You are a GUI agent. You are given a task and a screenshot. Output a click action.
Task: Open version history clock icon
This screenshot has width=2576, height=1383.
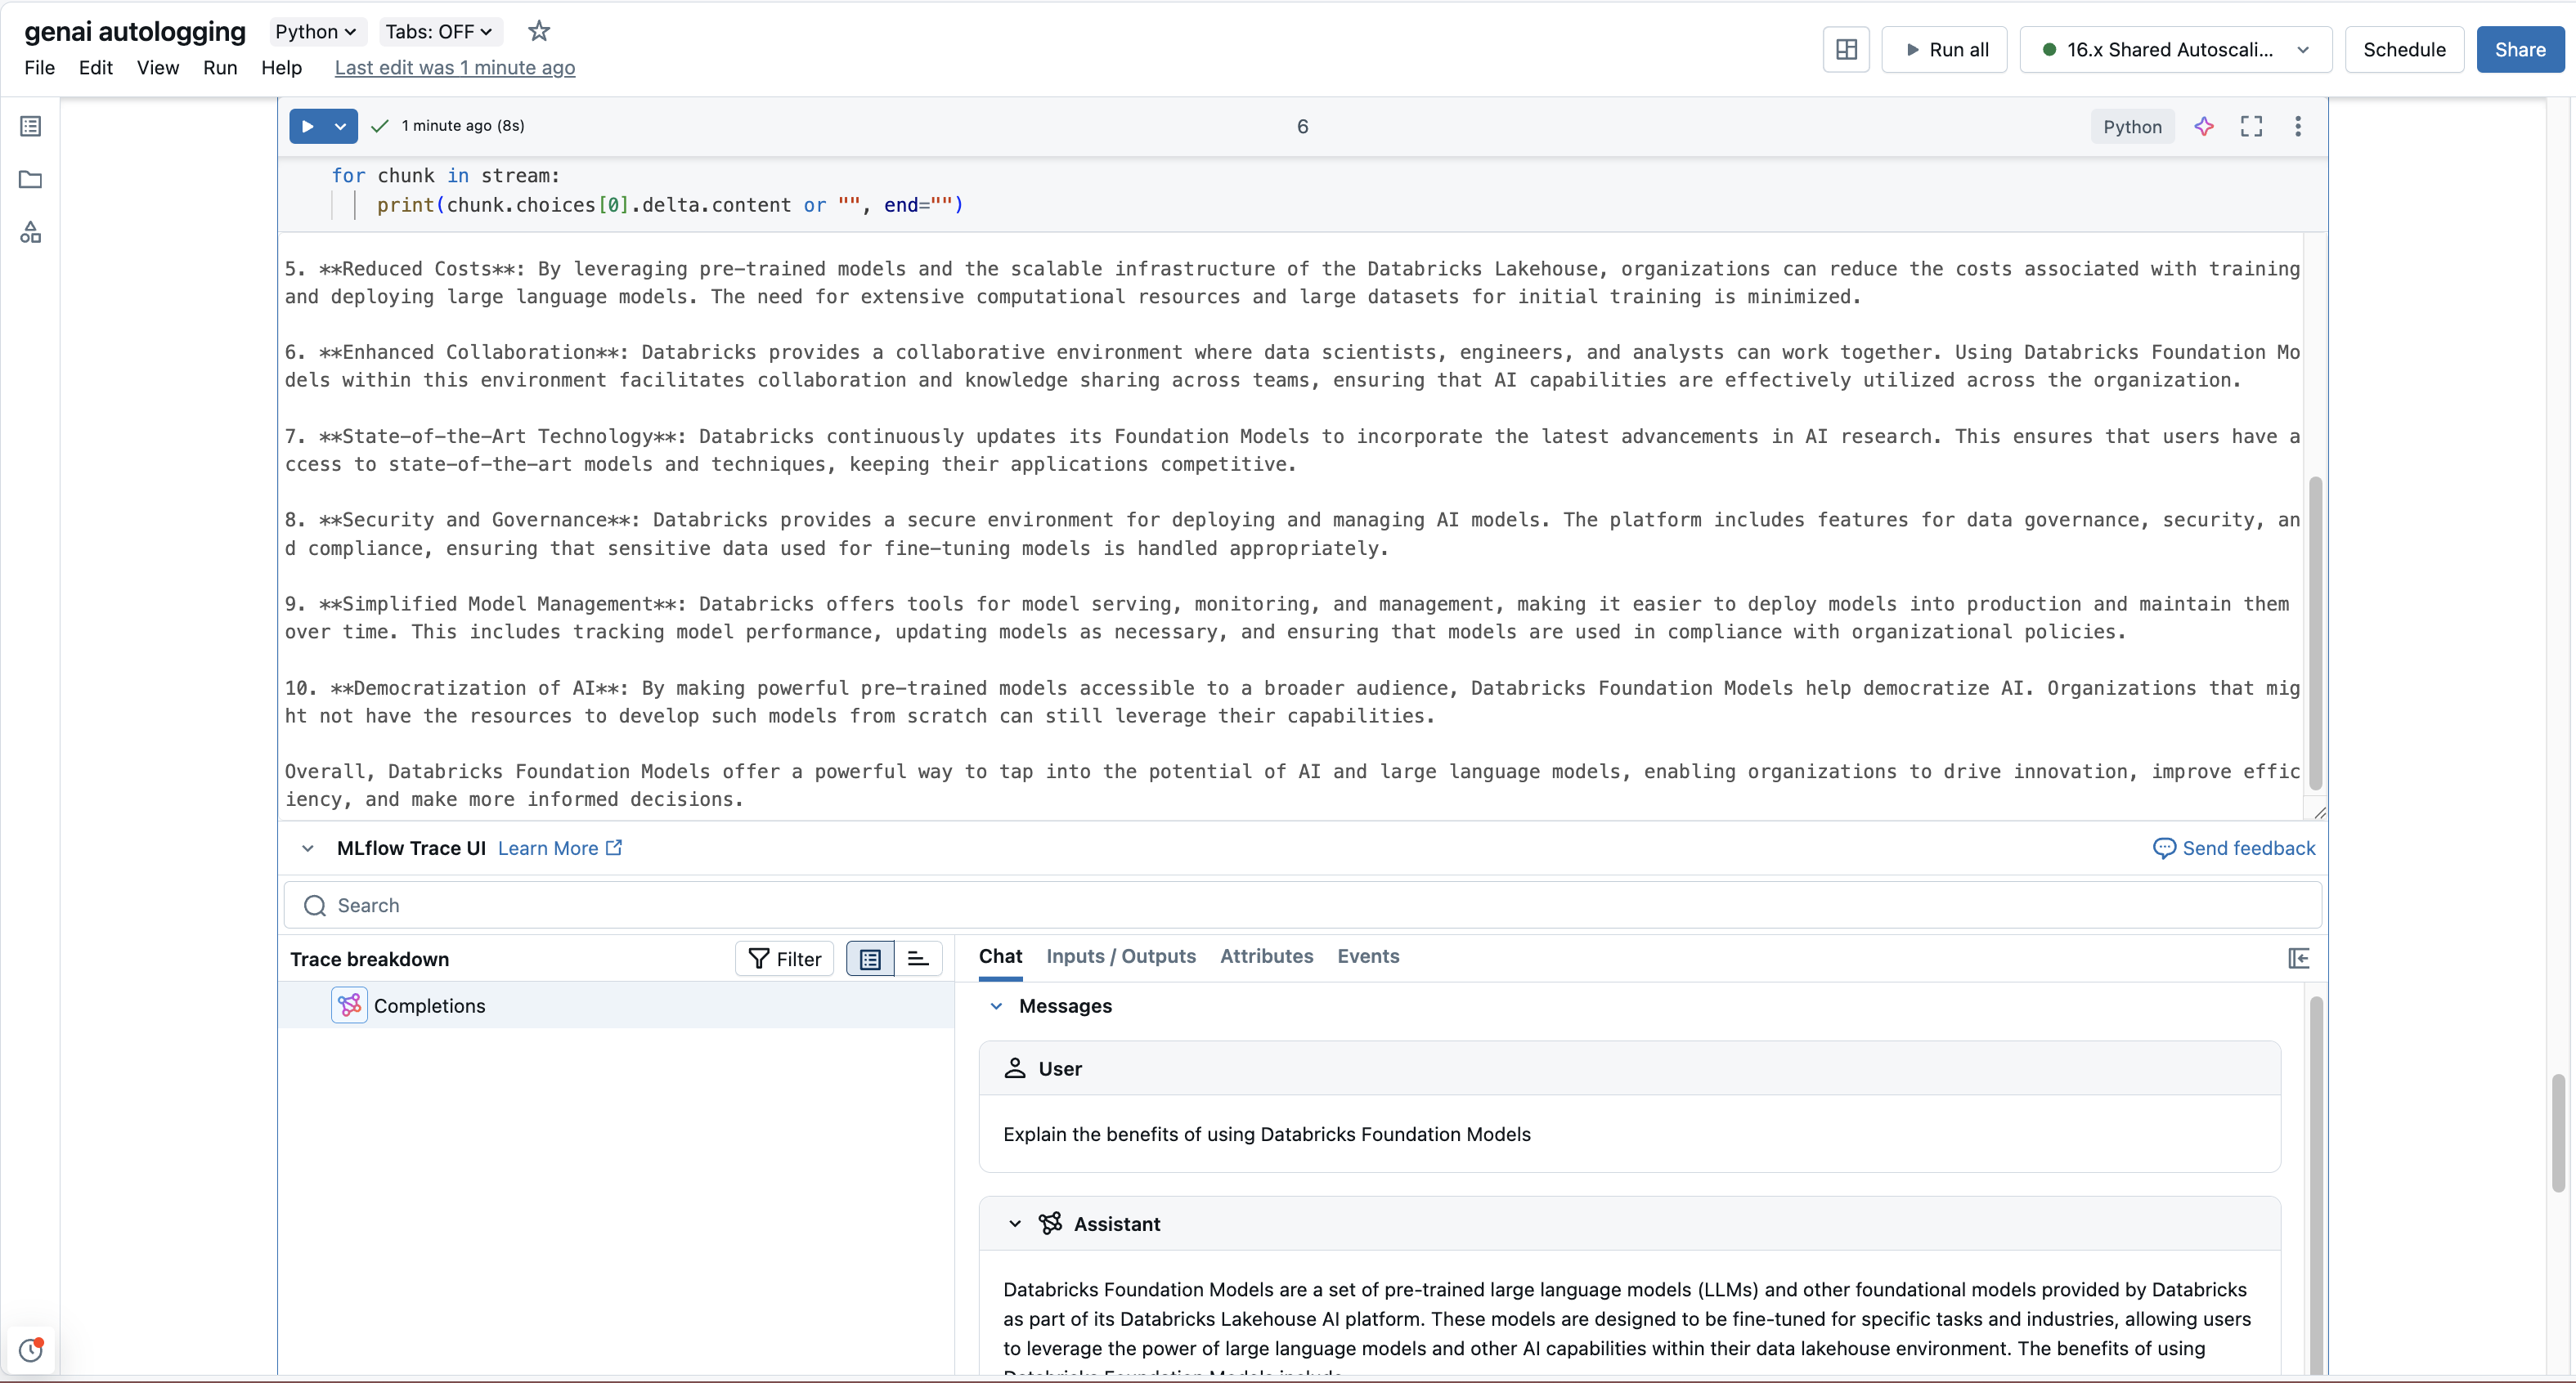(x=31, y=1350)
